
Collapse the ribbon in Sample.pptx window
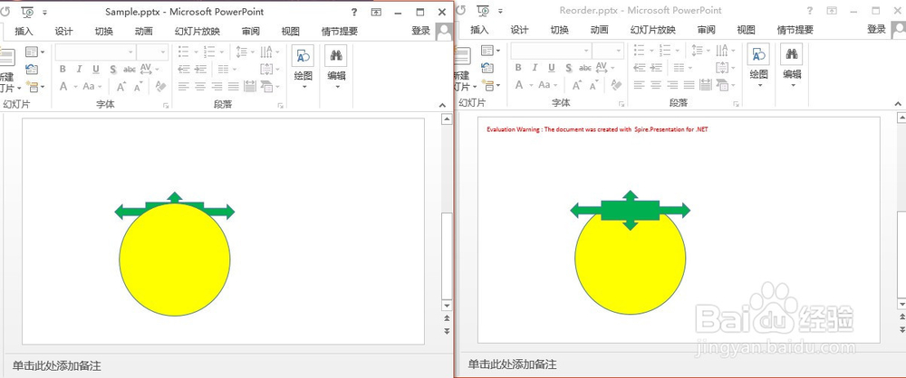443,106
